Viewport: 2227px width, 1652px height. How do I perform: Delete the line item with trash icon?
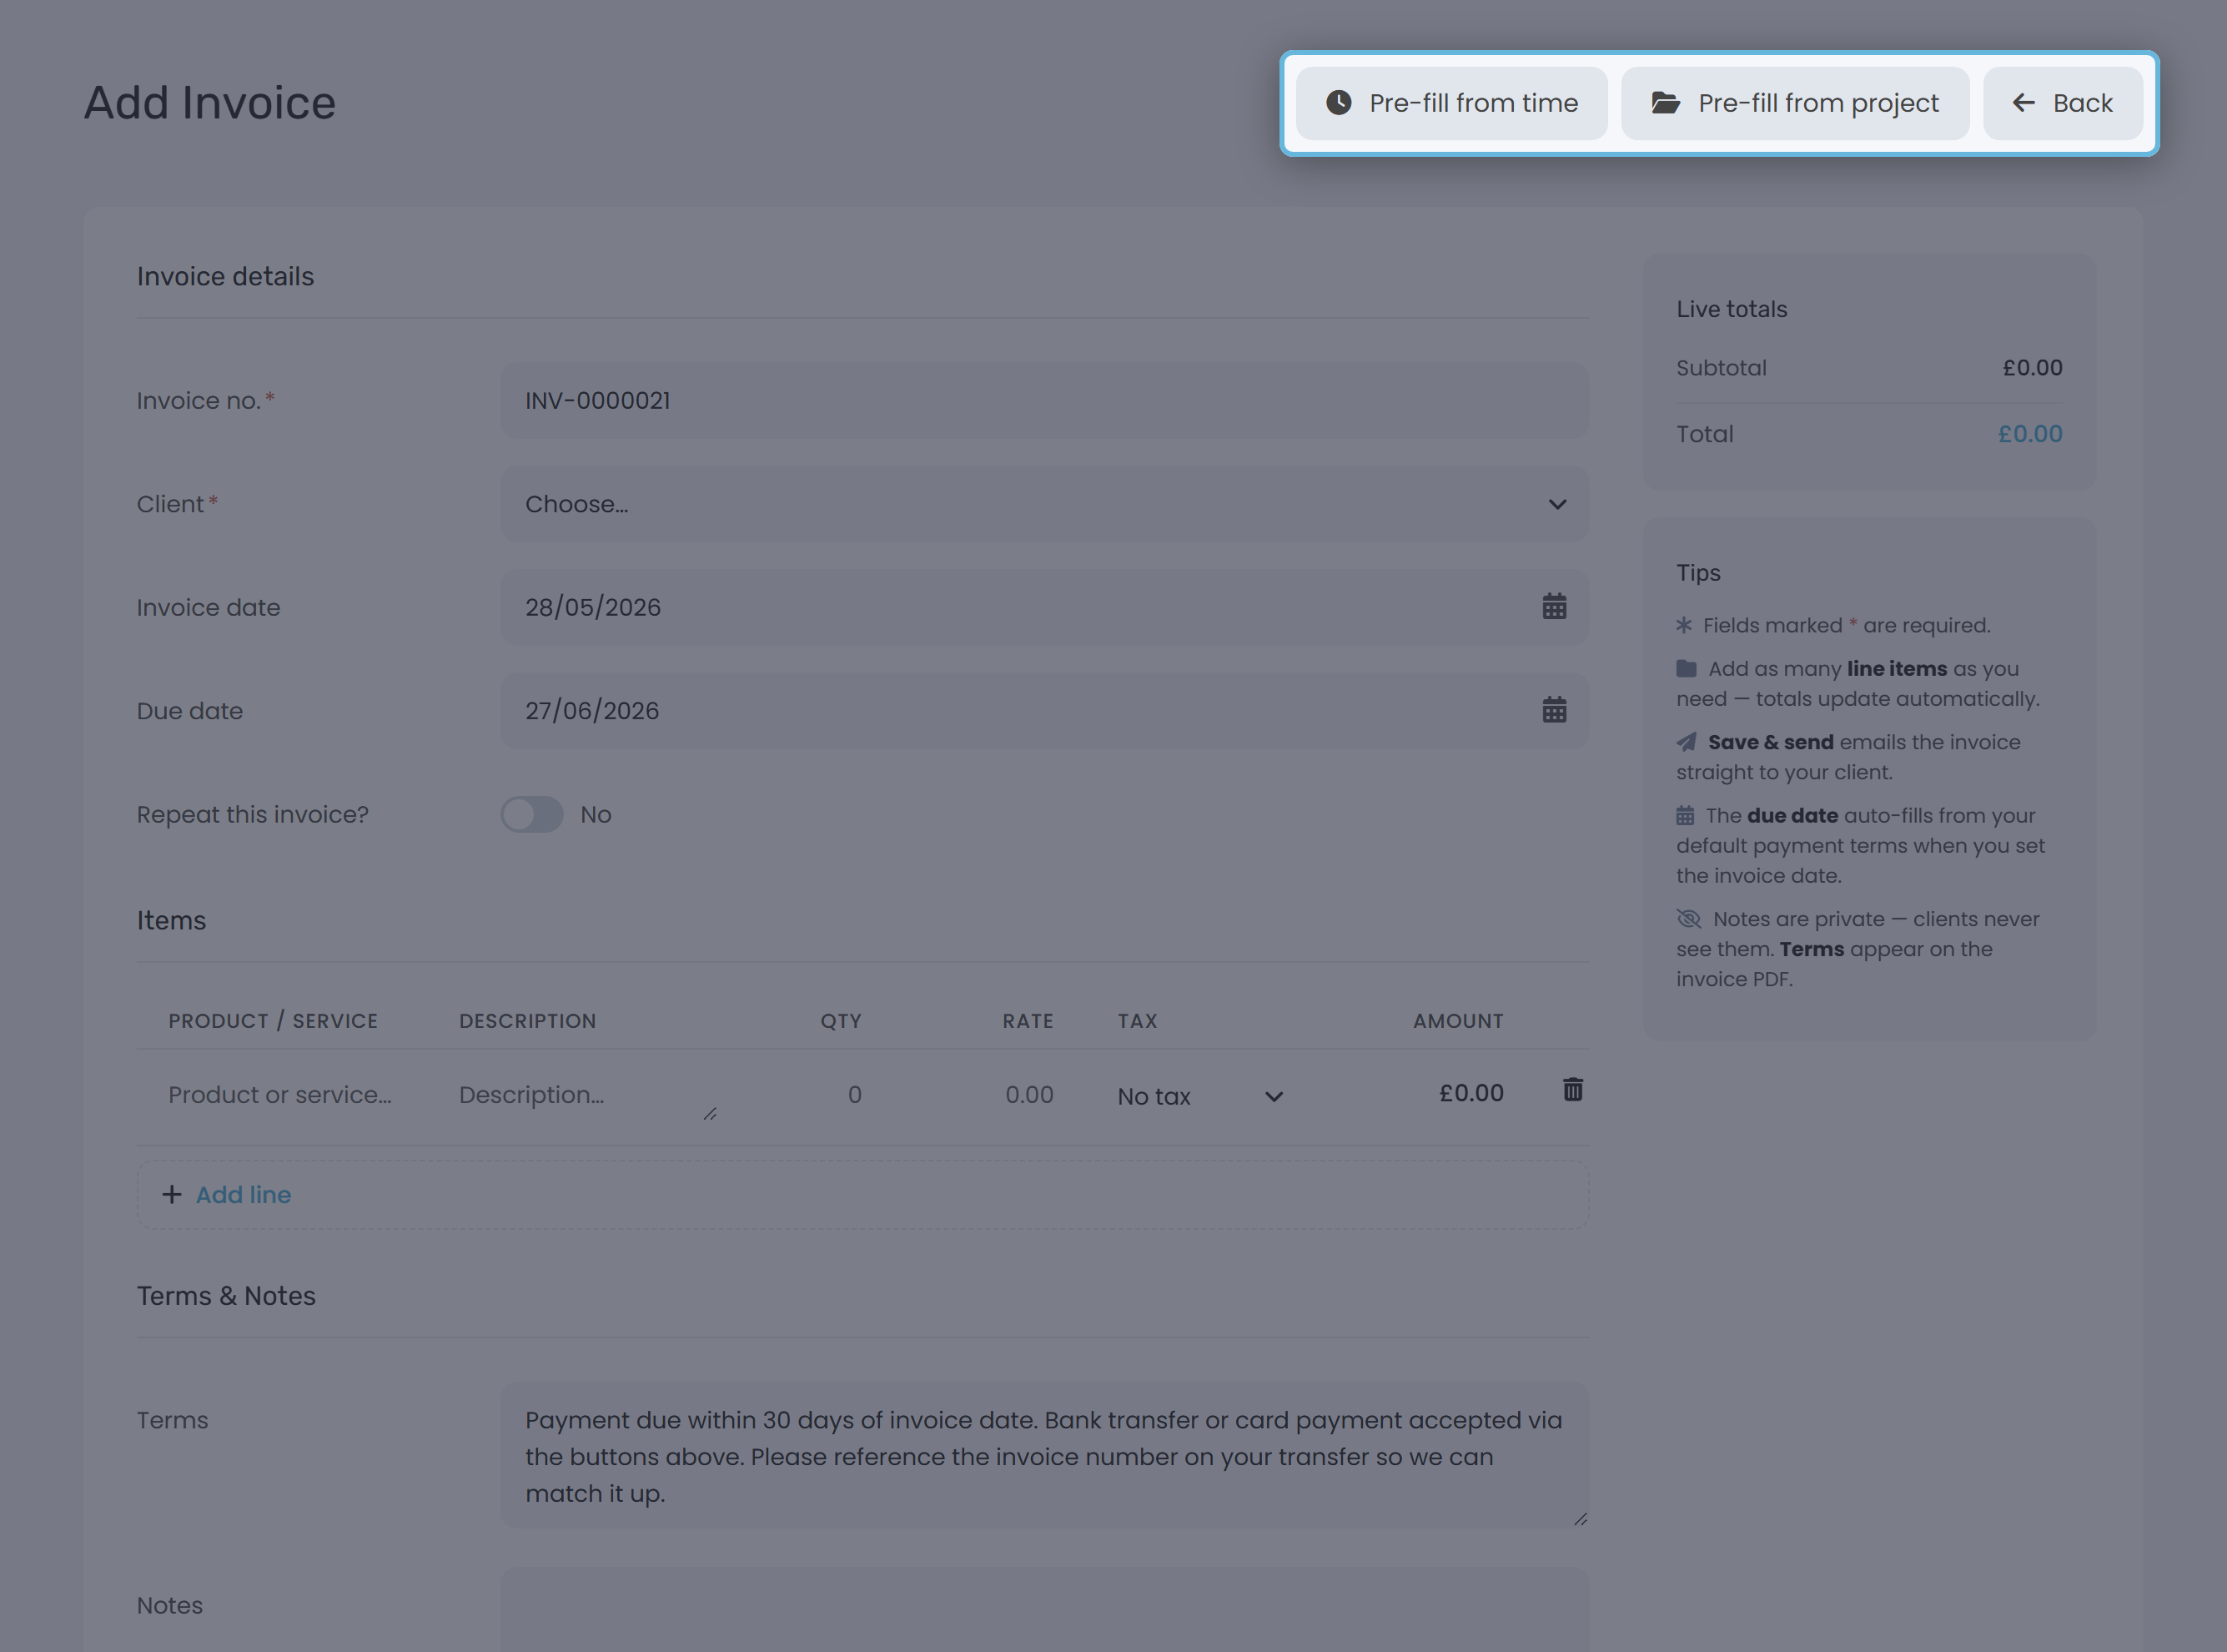[1572, 1089]
